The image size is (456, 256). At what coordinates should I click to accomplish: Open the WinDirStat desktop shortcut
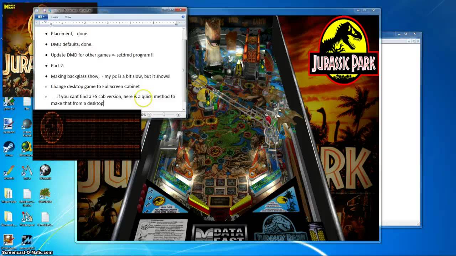[45, 195]
